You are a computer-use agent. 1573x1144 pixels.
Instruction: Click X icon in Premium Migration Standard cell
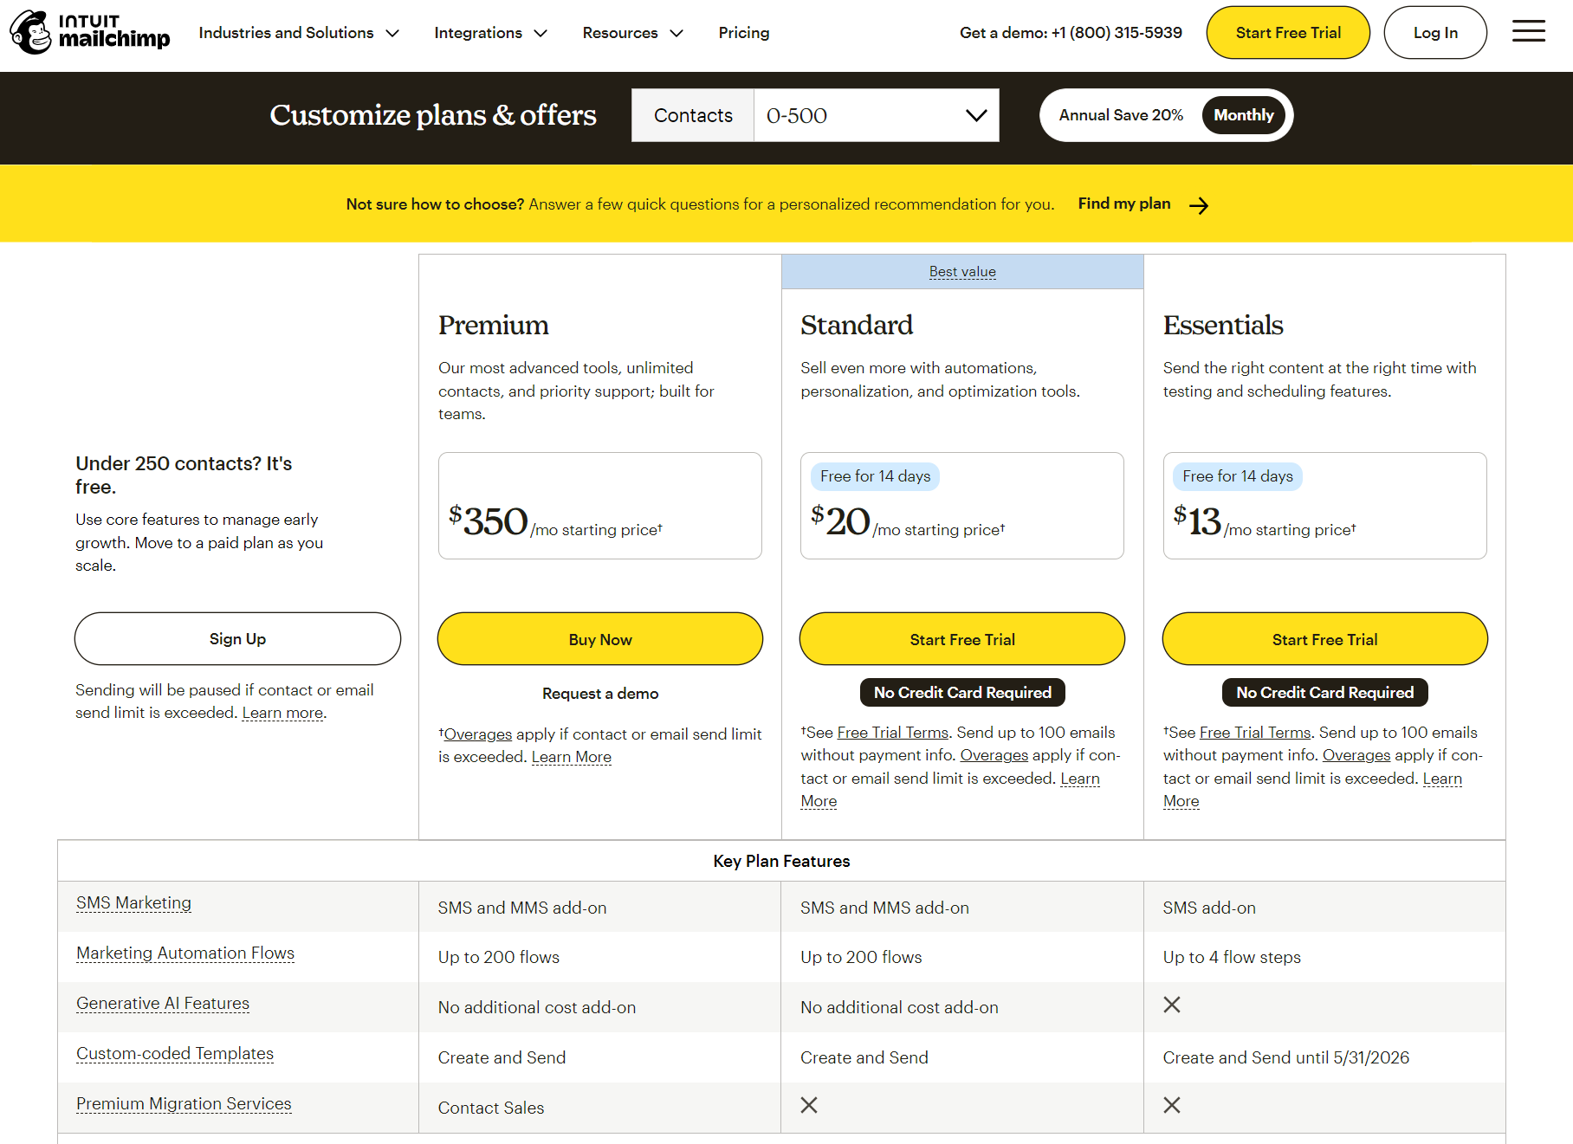point(809,1105)
